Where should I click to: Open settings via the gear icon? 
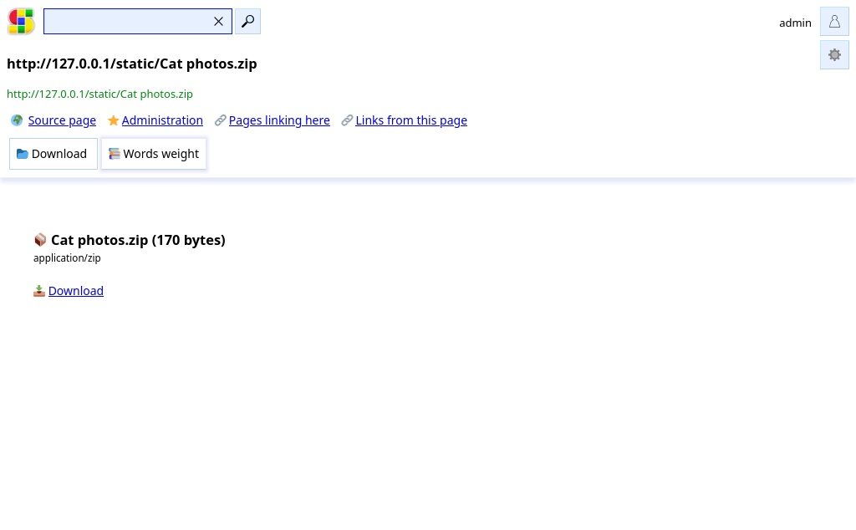tap(834, 54)
